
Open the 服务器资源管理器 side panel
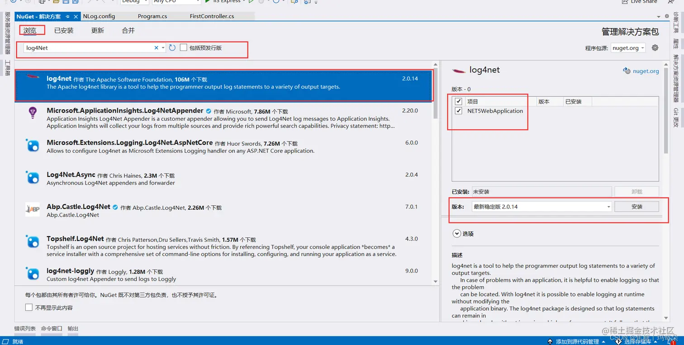[7, 33]
